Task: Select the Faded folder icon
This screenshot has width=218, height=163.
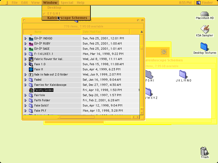Action: 31,80
